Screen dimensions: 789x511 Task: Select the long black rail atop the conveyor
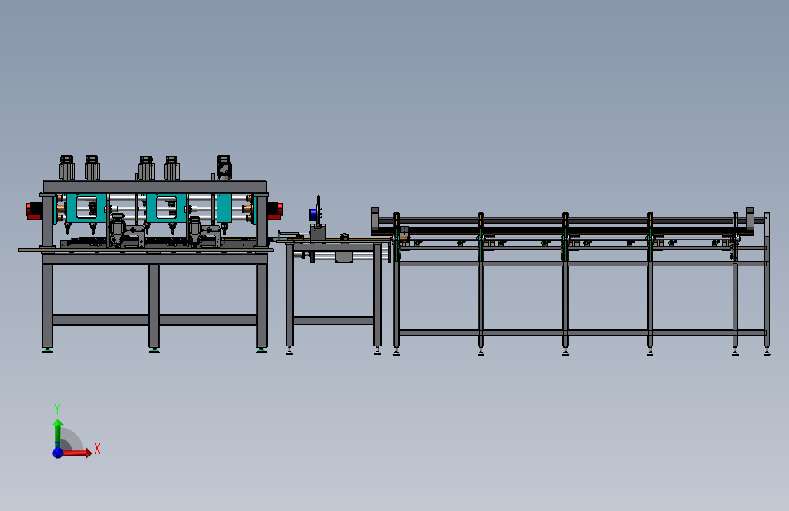562,230
